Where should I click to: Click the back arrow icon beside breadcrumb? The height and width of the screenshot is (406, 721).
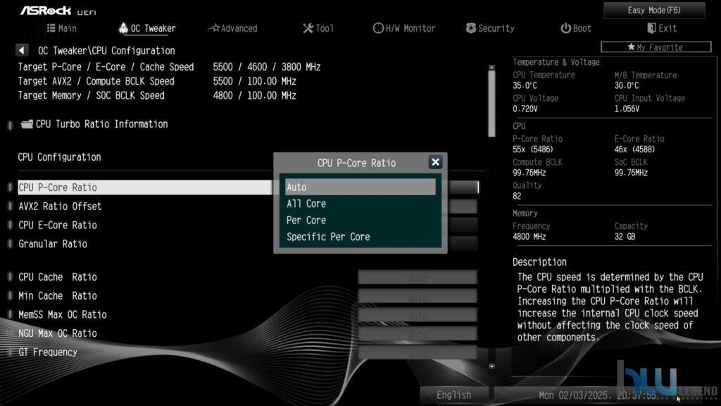coord(22,50)
